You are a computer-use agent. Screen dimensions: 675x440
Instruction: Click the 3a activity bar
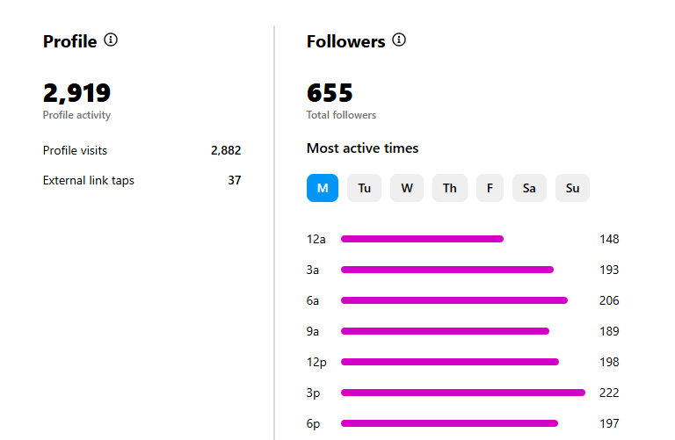click(447, 270)
